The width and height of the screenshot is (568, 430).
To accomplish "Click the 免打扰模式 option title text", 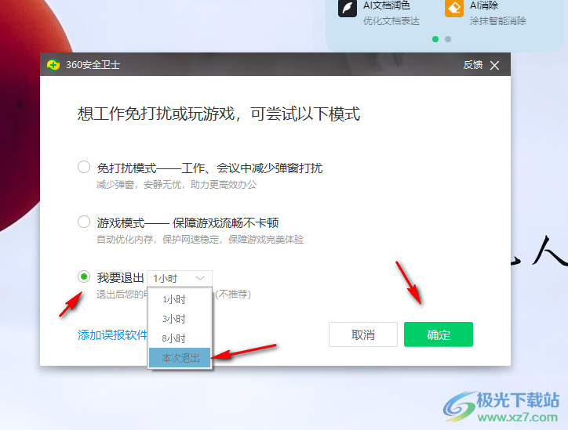I will tap(209, 168).
